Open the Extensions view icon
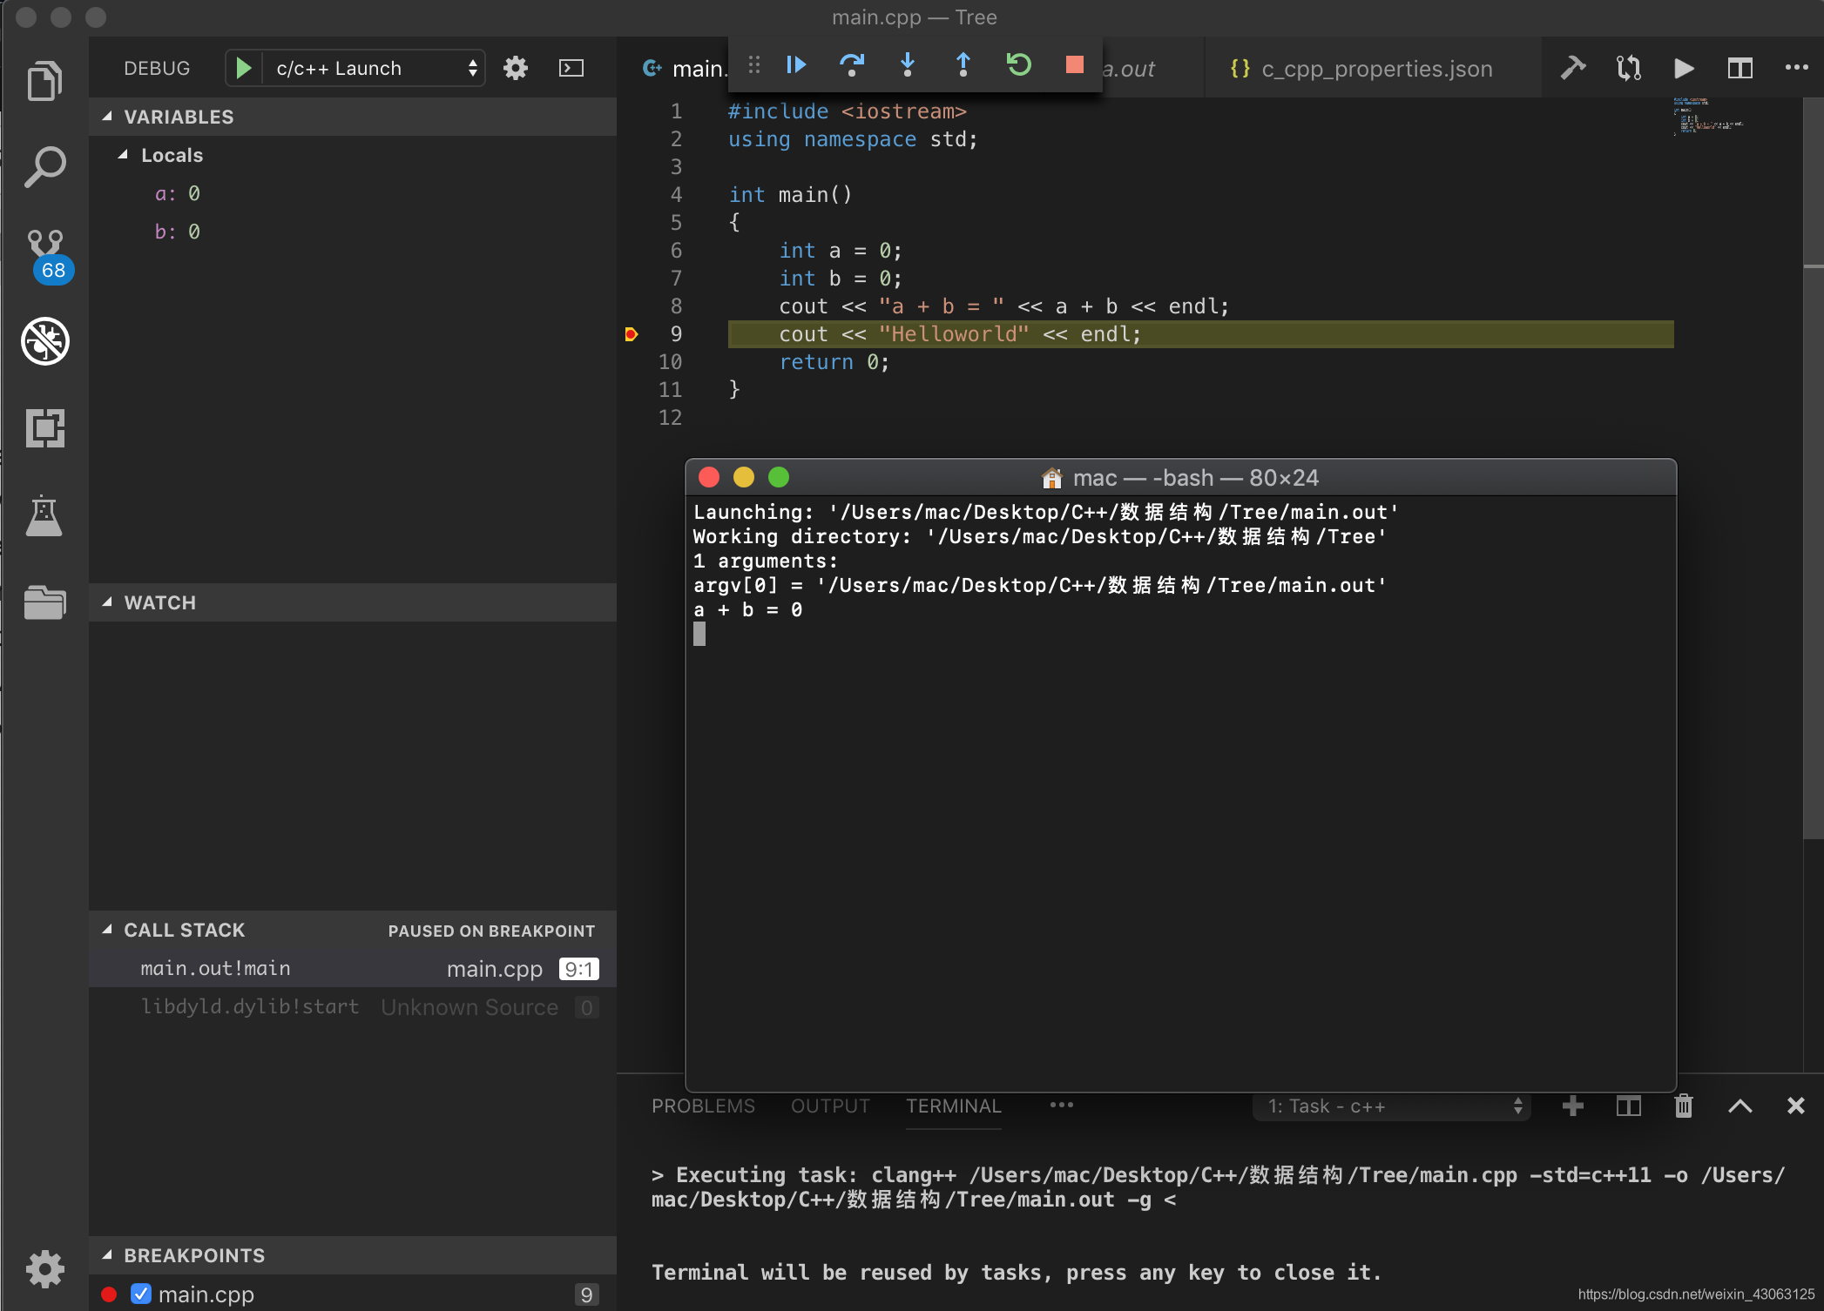 (44, 427)
